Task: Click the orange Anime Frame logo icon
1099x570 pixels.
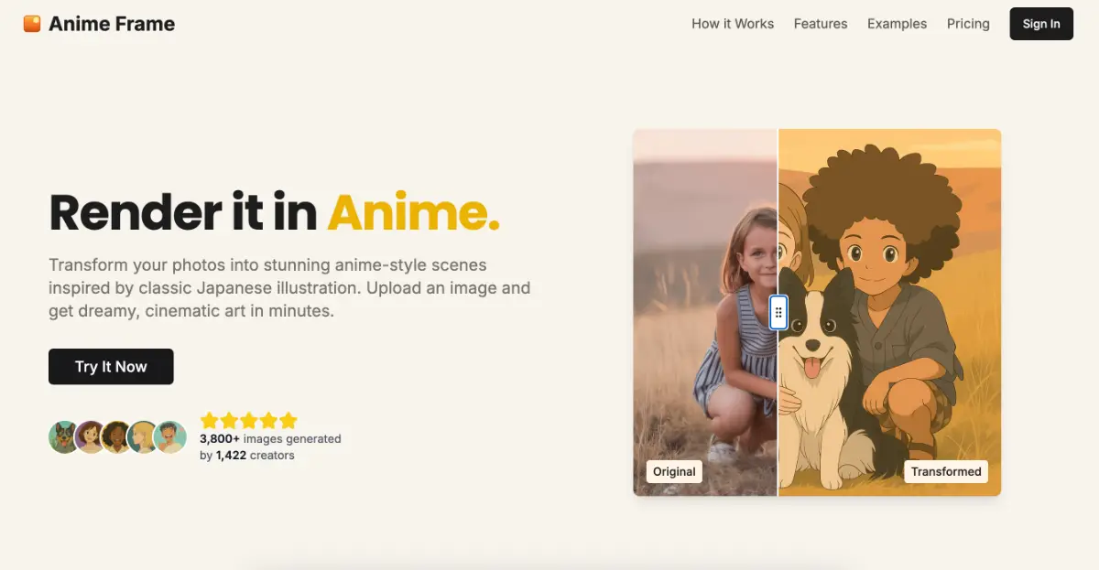Action: [32, 24]
